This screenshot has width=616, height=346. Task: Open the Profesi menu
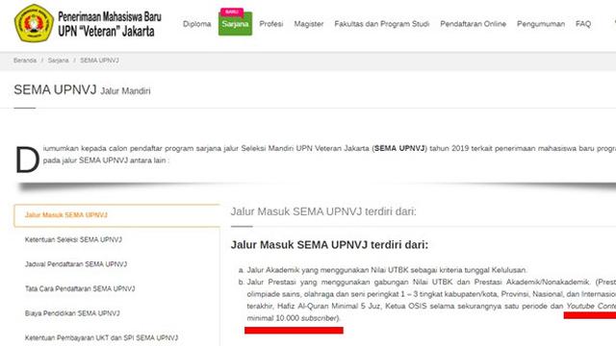[271, 24]
